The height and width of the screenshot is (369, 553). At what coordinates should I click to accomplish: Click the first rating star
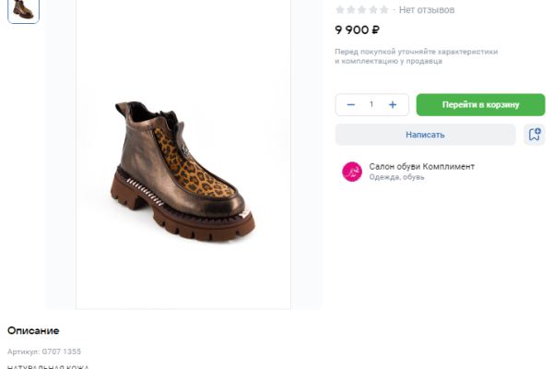[x=340, y=10]
